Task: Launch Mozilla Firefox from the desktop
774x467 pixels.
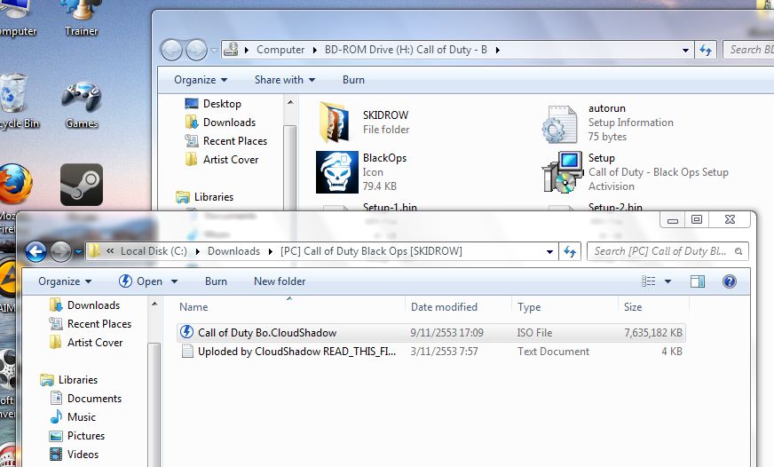Action: click(x=15, y=185)
